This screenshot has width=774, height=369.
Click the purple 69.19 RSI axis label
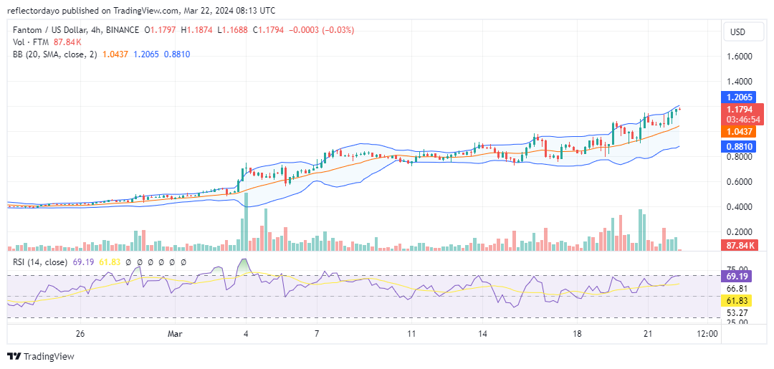735,277
